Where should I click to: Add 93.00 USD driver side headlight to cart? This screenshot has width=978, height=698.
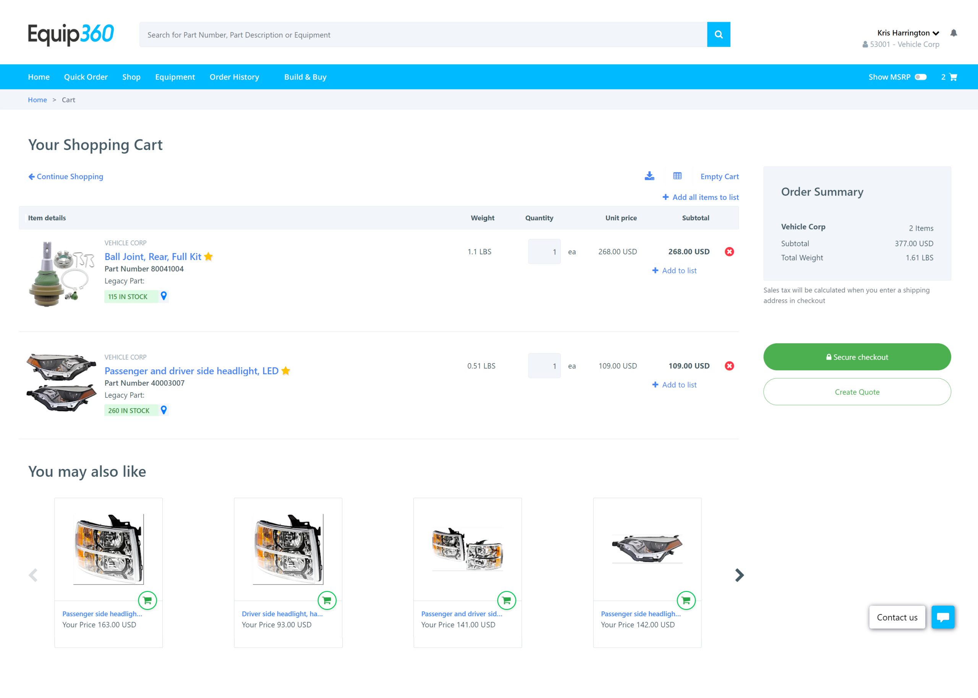pyautogui.click(x=327, y=600)
